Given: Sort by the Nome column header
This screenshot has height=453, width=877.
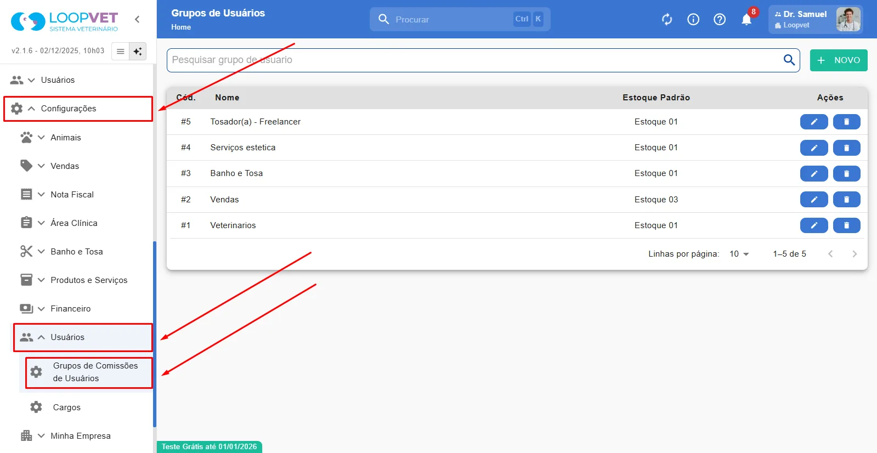Looking at the screenshot, I should pyautogui.click(x=227, y=98).
